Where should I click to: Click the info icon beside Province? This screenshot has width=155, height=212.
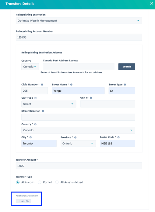[75, 137]
